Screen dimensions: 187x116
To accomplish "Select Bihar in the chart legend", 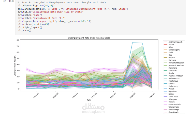I will (x=171, y=47).
